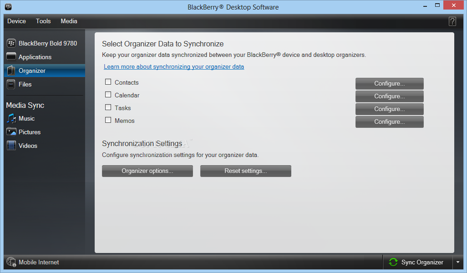Click the Organizer sidebar icon

click(11, 71)
